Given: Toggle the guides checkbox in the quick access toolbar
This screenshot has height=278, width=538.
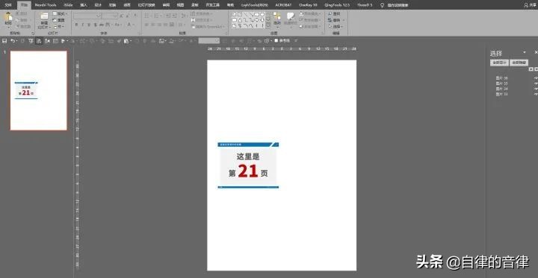Looking at the screenshot, I should click(276, 41).
